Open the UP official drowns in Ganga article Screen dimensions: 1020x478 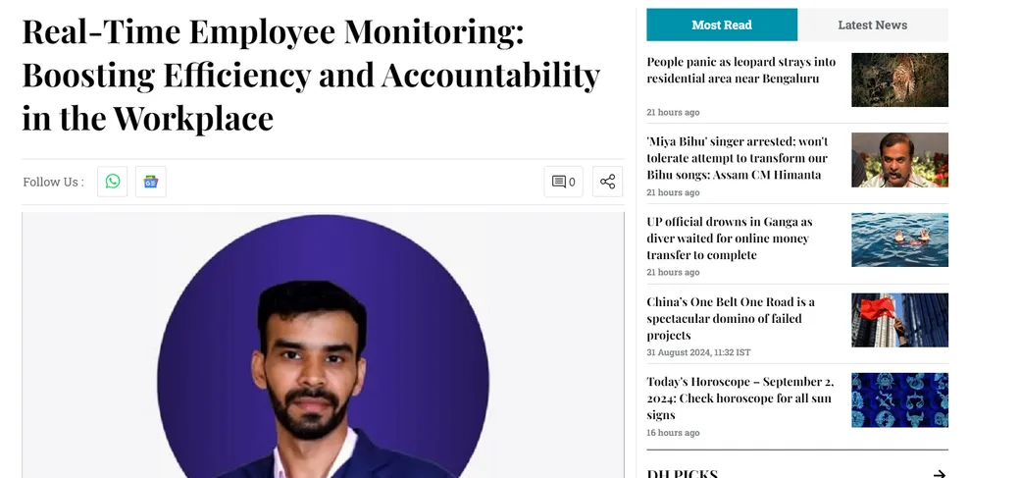(730, 238)
